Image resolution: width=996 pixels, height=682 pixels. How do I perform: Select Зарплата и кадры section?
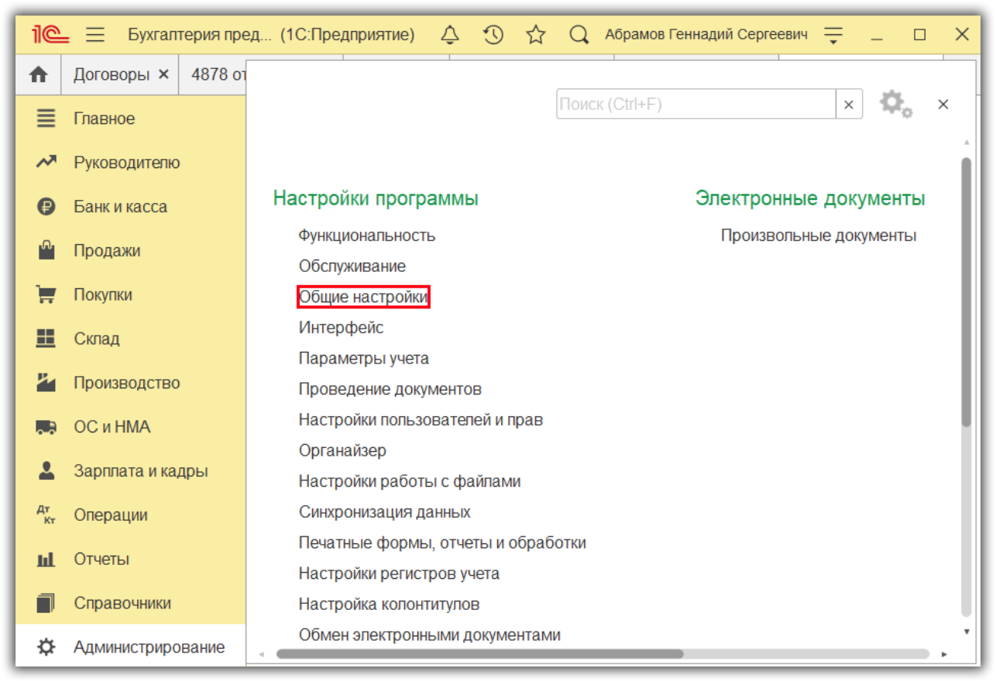(x=140, y=471)
